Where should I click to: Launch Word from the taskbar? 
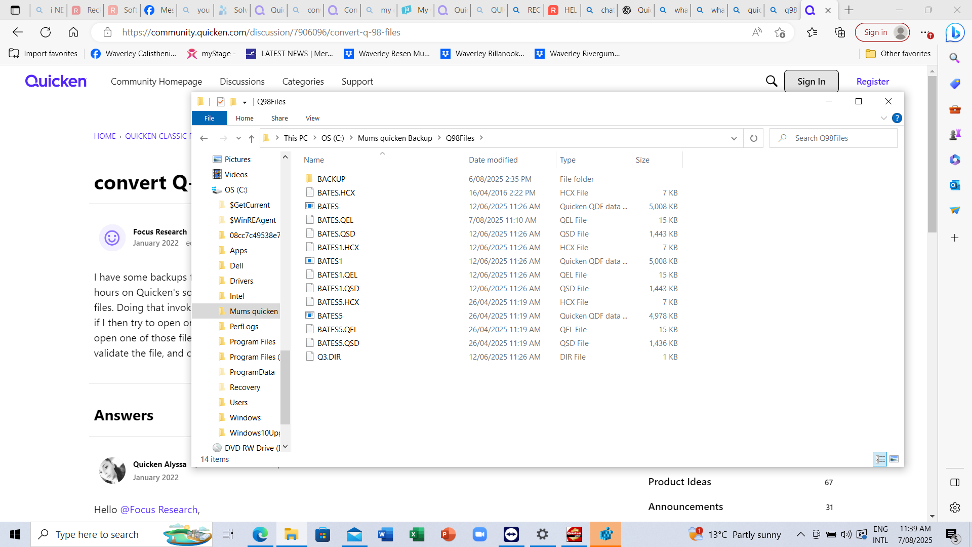click(385, 534)
